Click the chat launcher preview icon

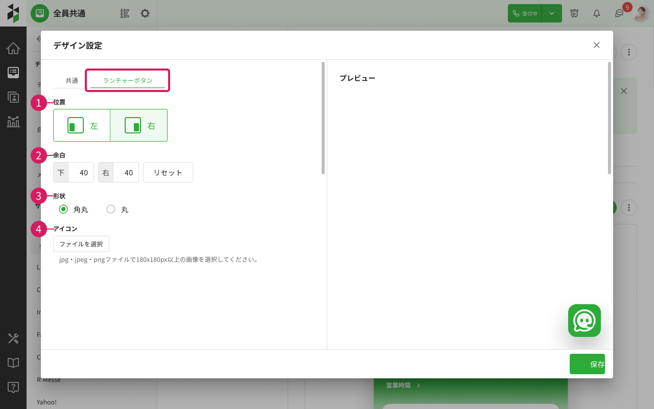pyautogui.click(x=584, y=321)
